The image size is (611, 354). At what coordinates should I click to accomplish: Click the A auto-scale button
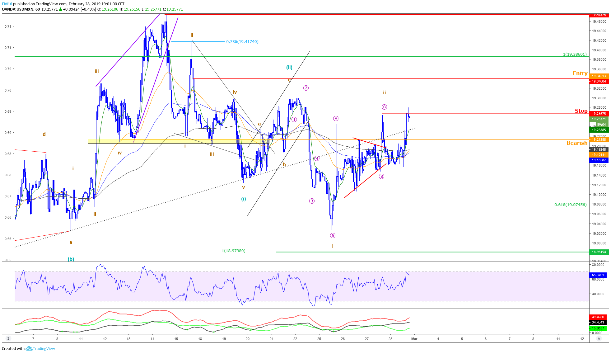pyautogui.click(x=599, y=338)
